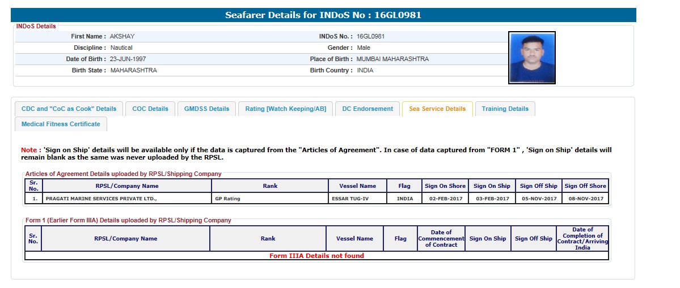
Task: Click the INDoS Details section heading
Action: coord(36,27)
